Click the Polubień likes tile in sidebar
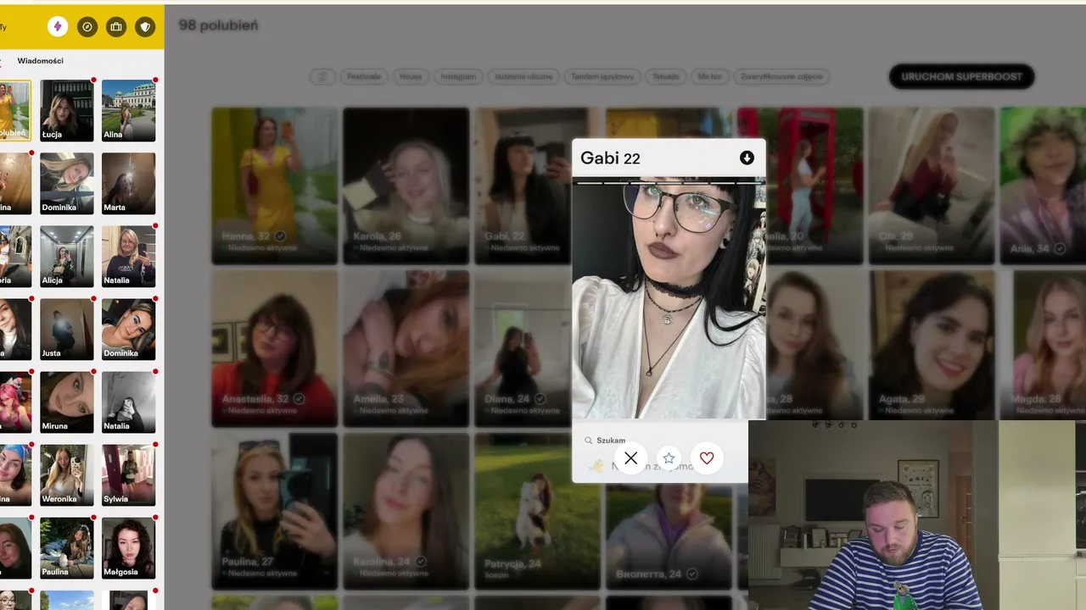This screenshot has width=1086, height=610. (15, 110)
